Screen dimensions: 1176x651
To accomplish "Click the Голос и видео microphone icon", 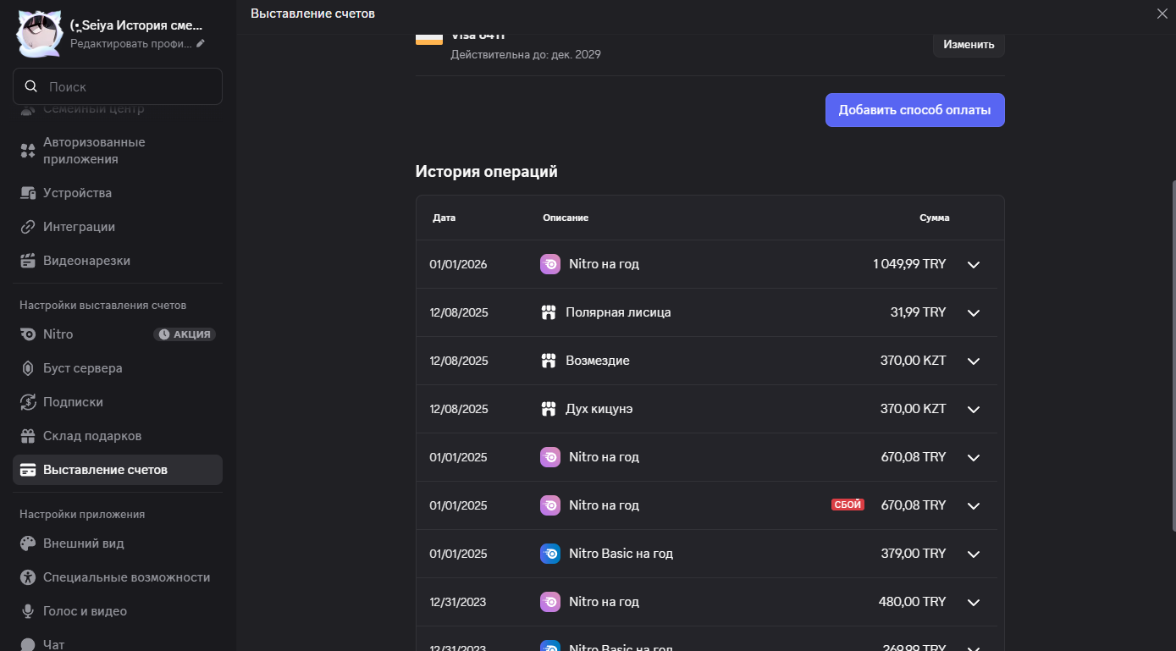I will 28,611.
